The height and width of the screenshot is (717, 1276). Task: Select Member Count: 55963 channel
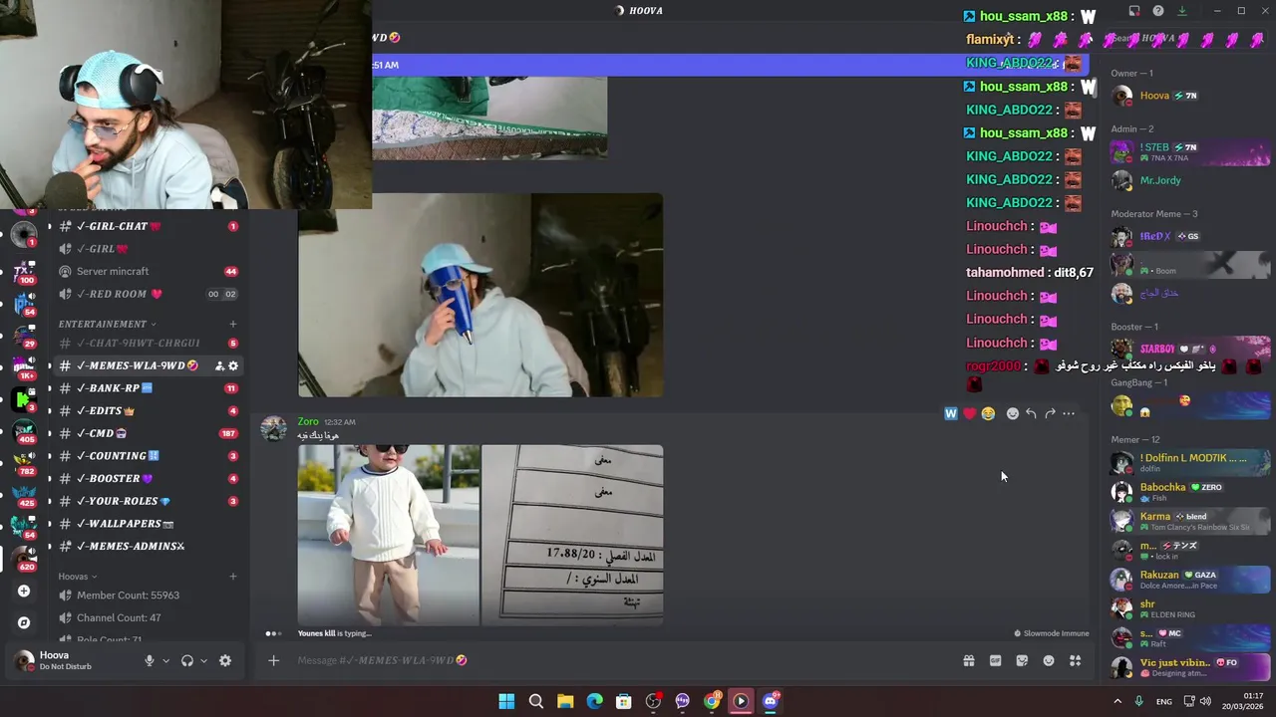148,596
